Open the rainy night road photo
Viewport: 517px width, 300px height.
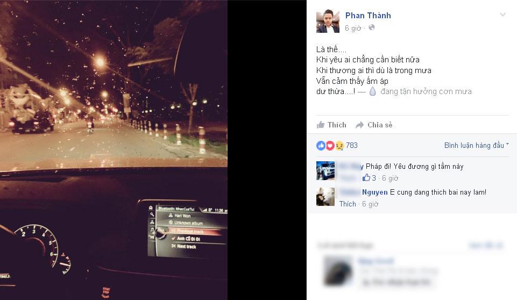coord(114,150)
